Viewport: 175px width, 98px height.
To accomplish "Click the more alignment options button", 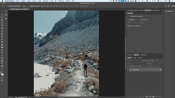I will pos(66,6).
